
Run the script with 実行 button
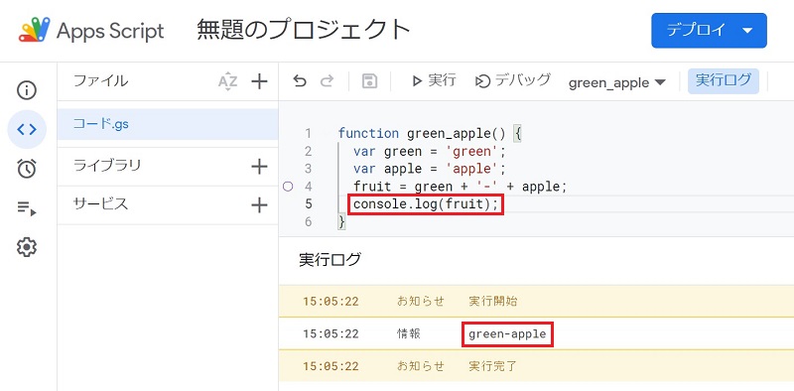(434, 80)
